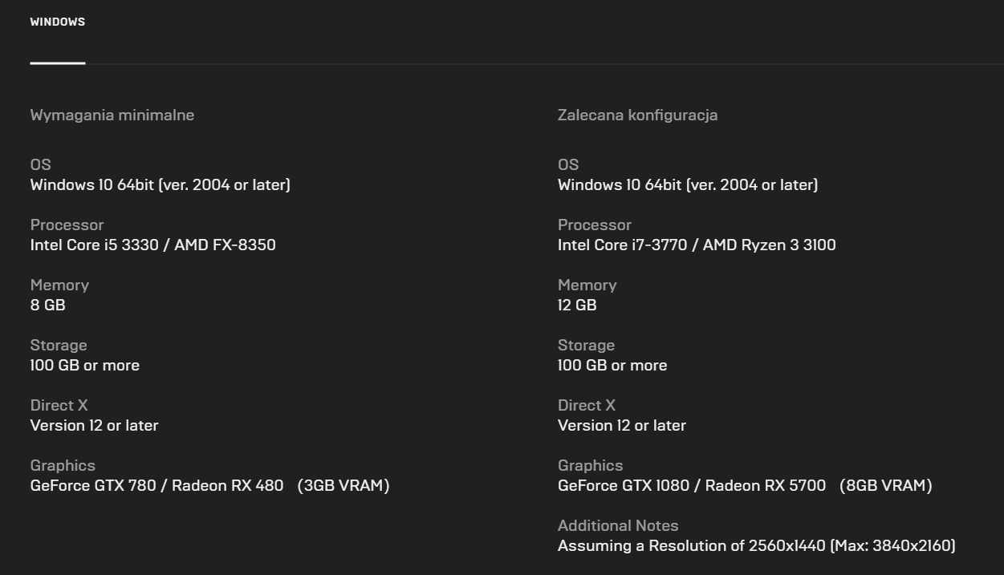
Task: Click recommended Storage 100 GB or more
Action: click(612, 365)
